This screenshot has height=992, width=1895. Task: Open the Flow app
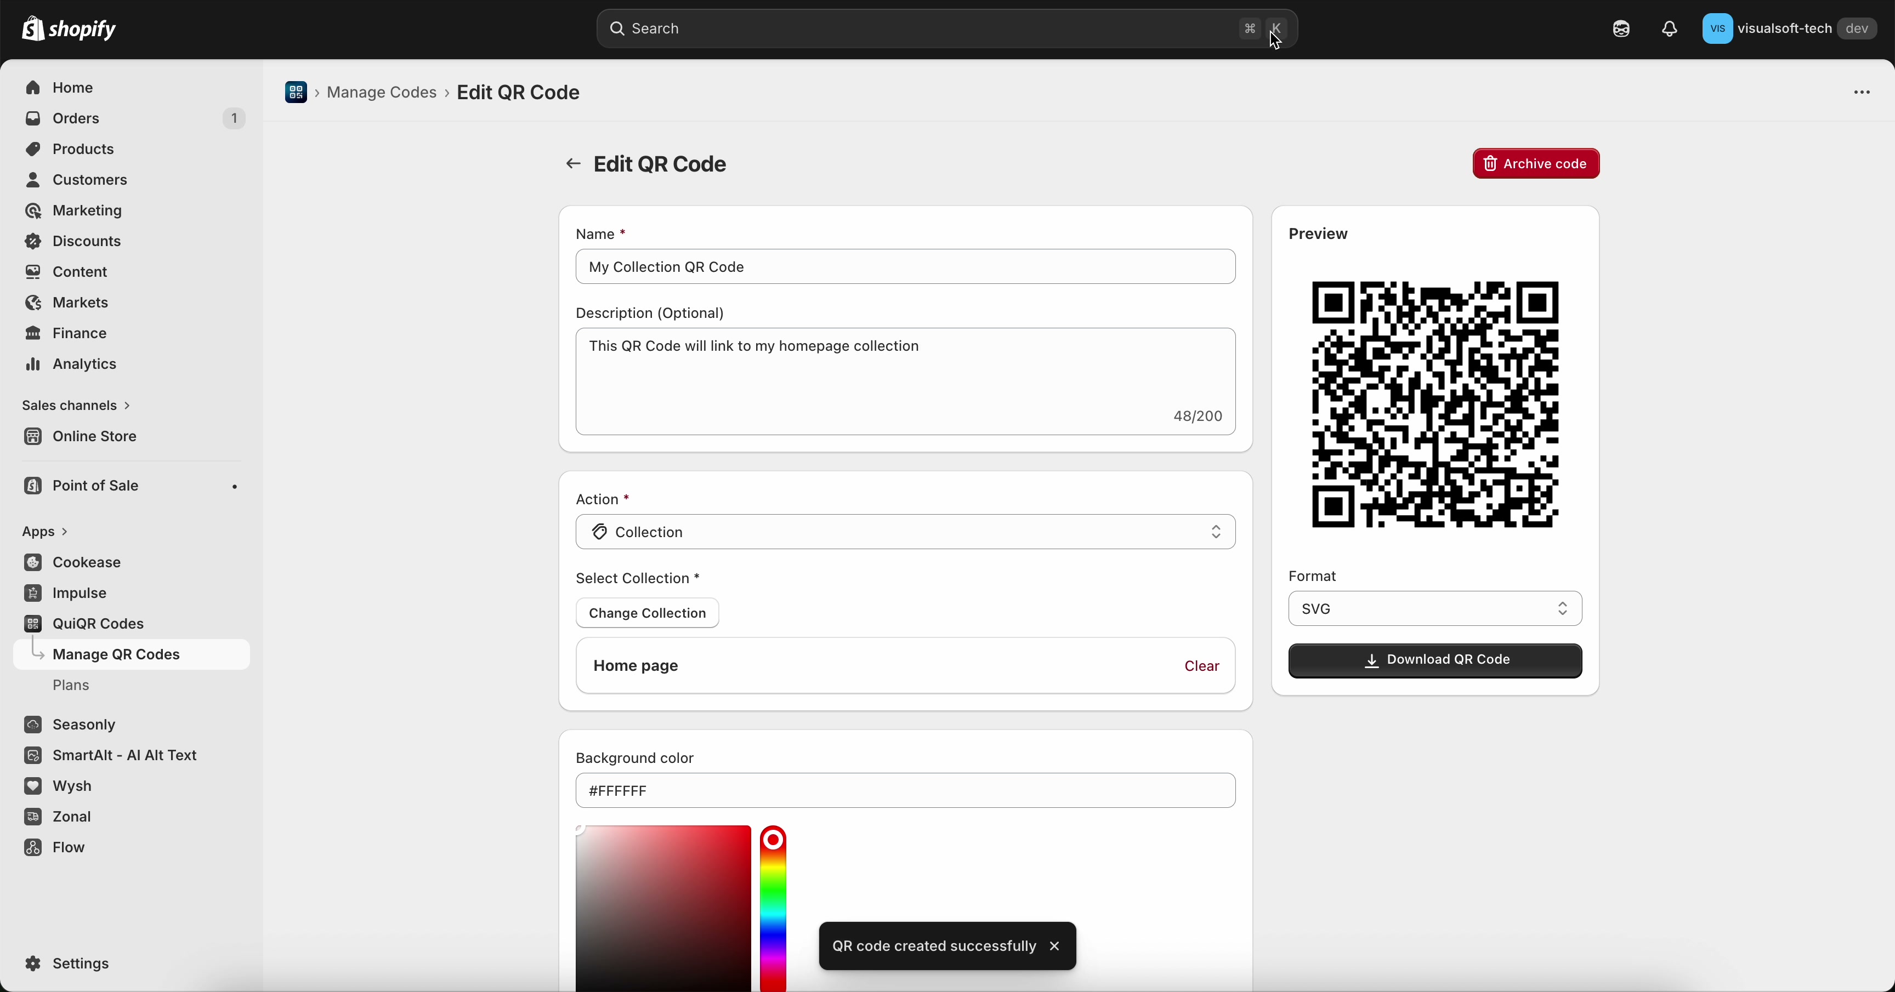coord(67,847)
